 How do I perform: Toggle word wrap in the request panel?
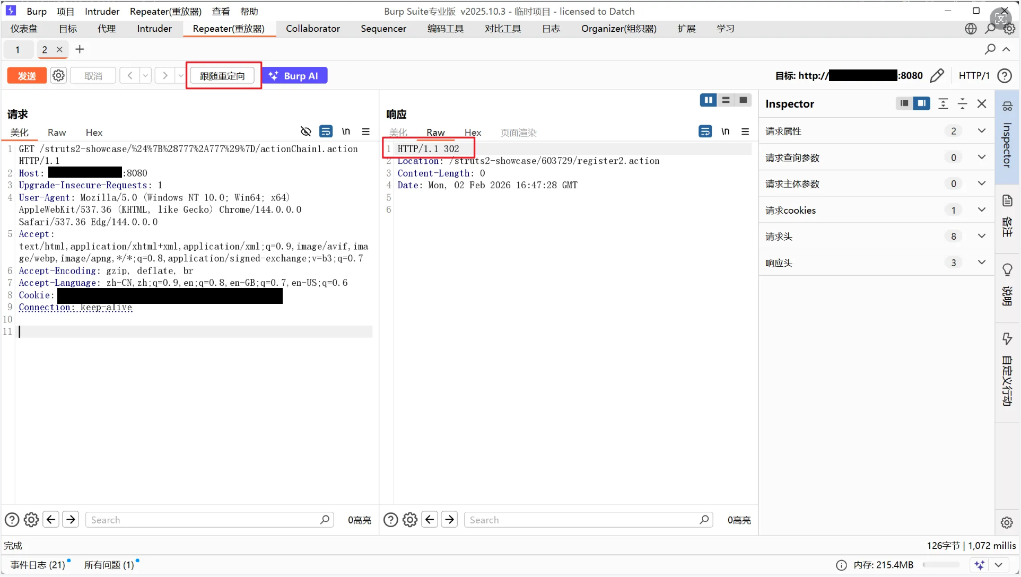[326, 132]
